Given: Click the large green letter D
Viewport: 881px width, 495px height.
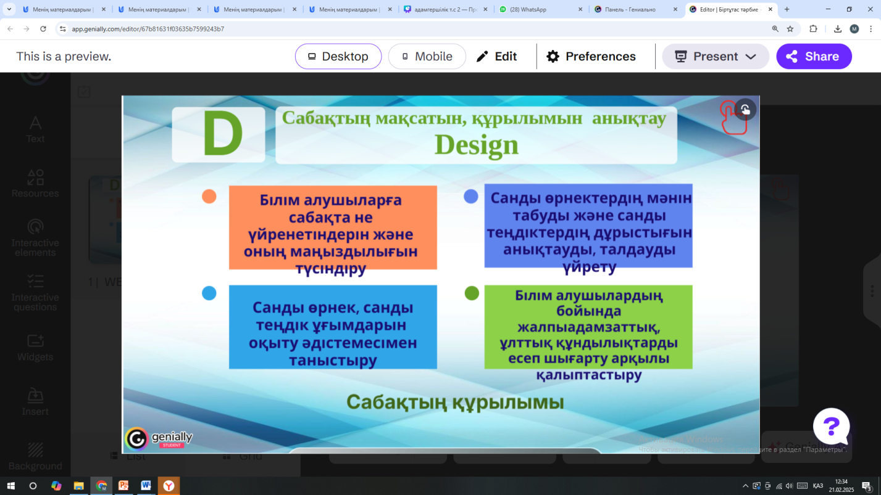Looking at the screenshot, I should point(222,134).
